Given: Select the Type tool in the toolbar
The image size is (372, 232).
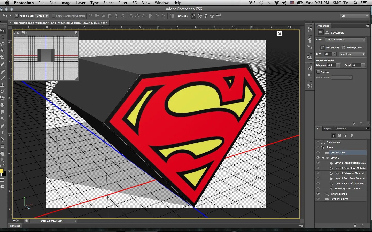Looking at the screenshot, I should click(x=3, y=133).
